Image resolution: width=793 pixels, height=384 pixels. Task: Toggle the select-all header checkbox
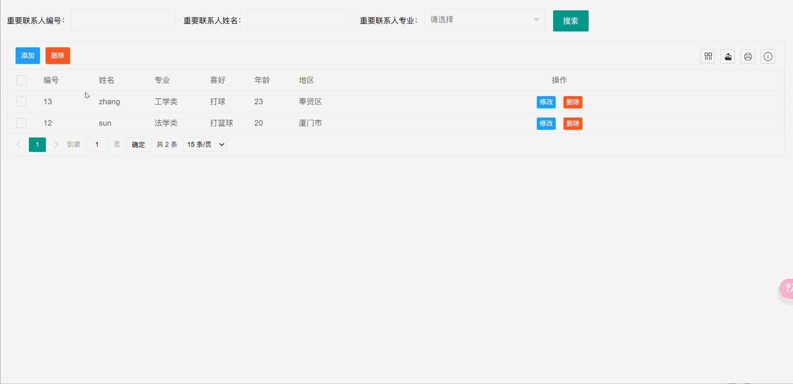pyautogui.click(x=21, y=80)
